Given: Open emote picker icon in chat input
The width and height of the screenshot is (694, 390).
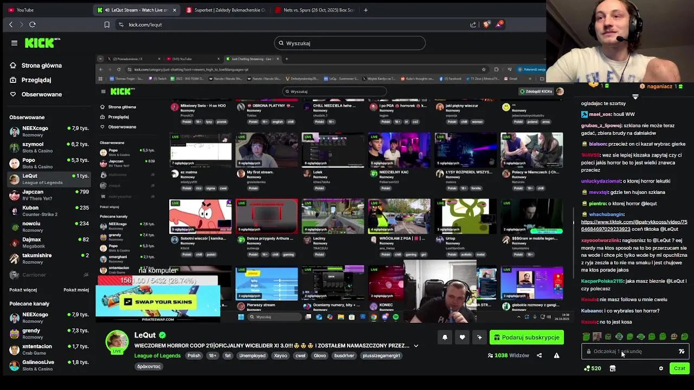Looking at the screenshot, I should 682,352.
